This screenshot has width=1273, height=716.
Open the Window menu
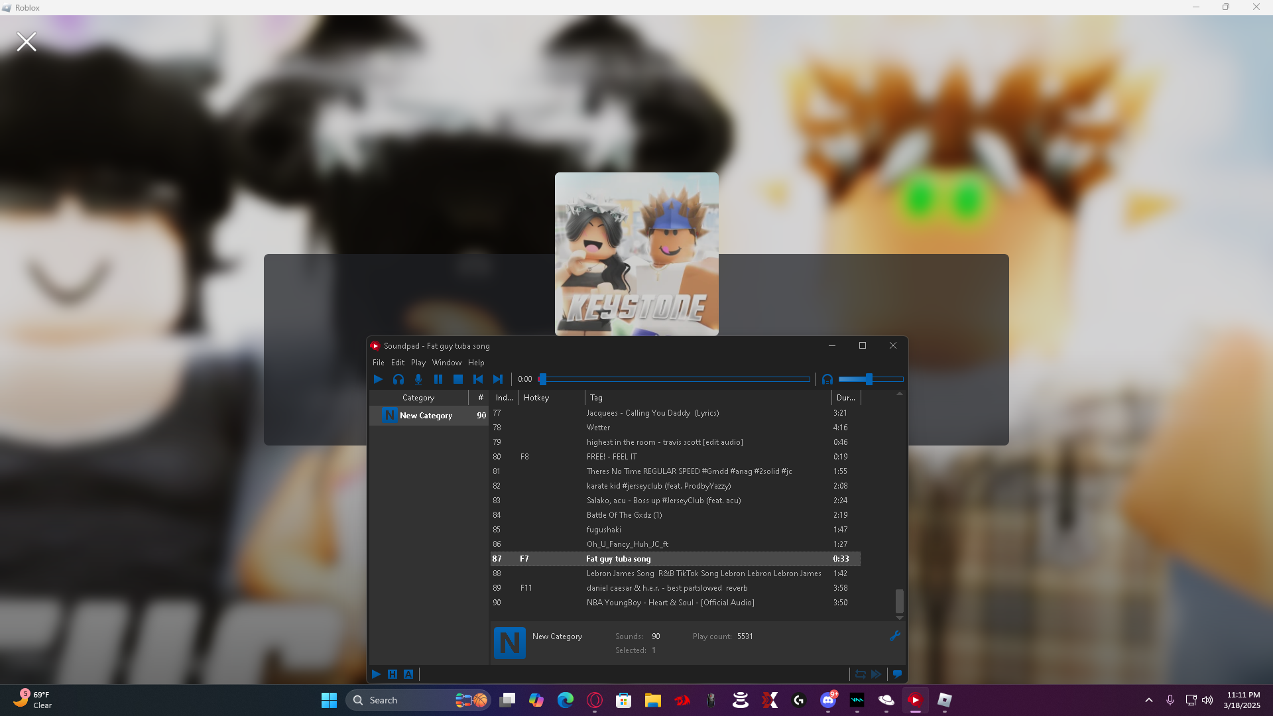(447, 363)
